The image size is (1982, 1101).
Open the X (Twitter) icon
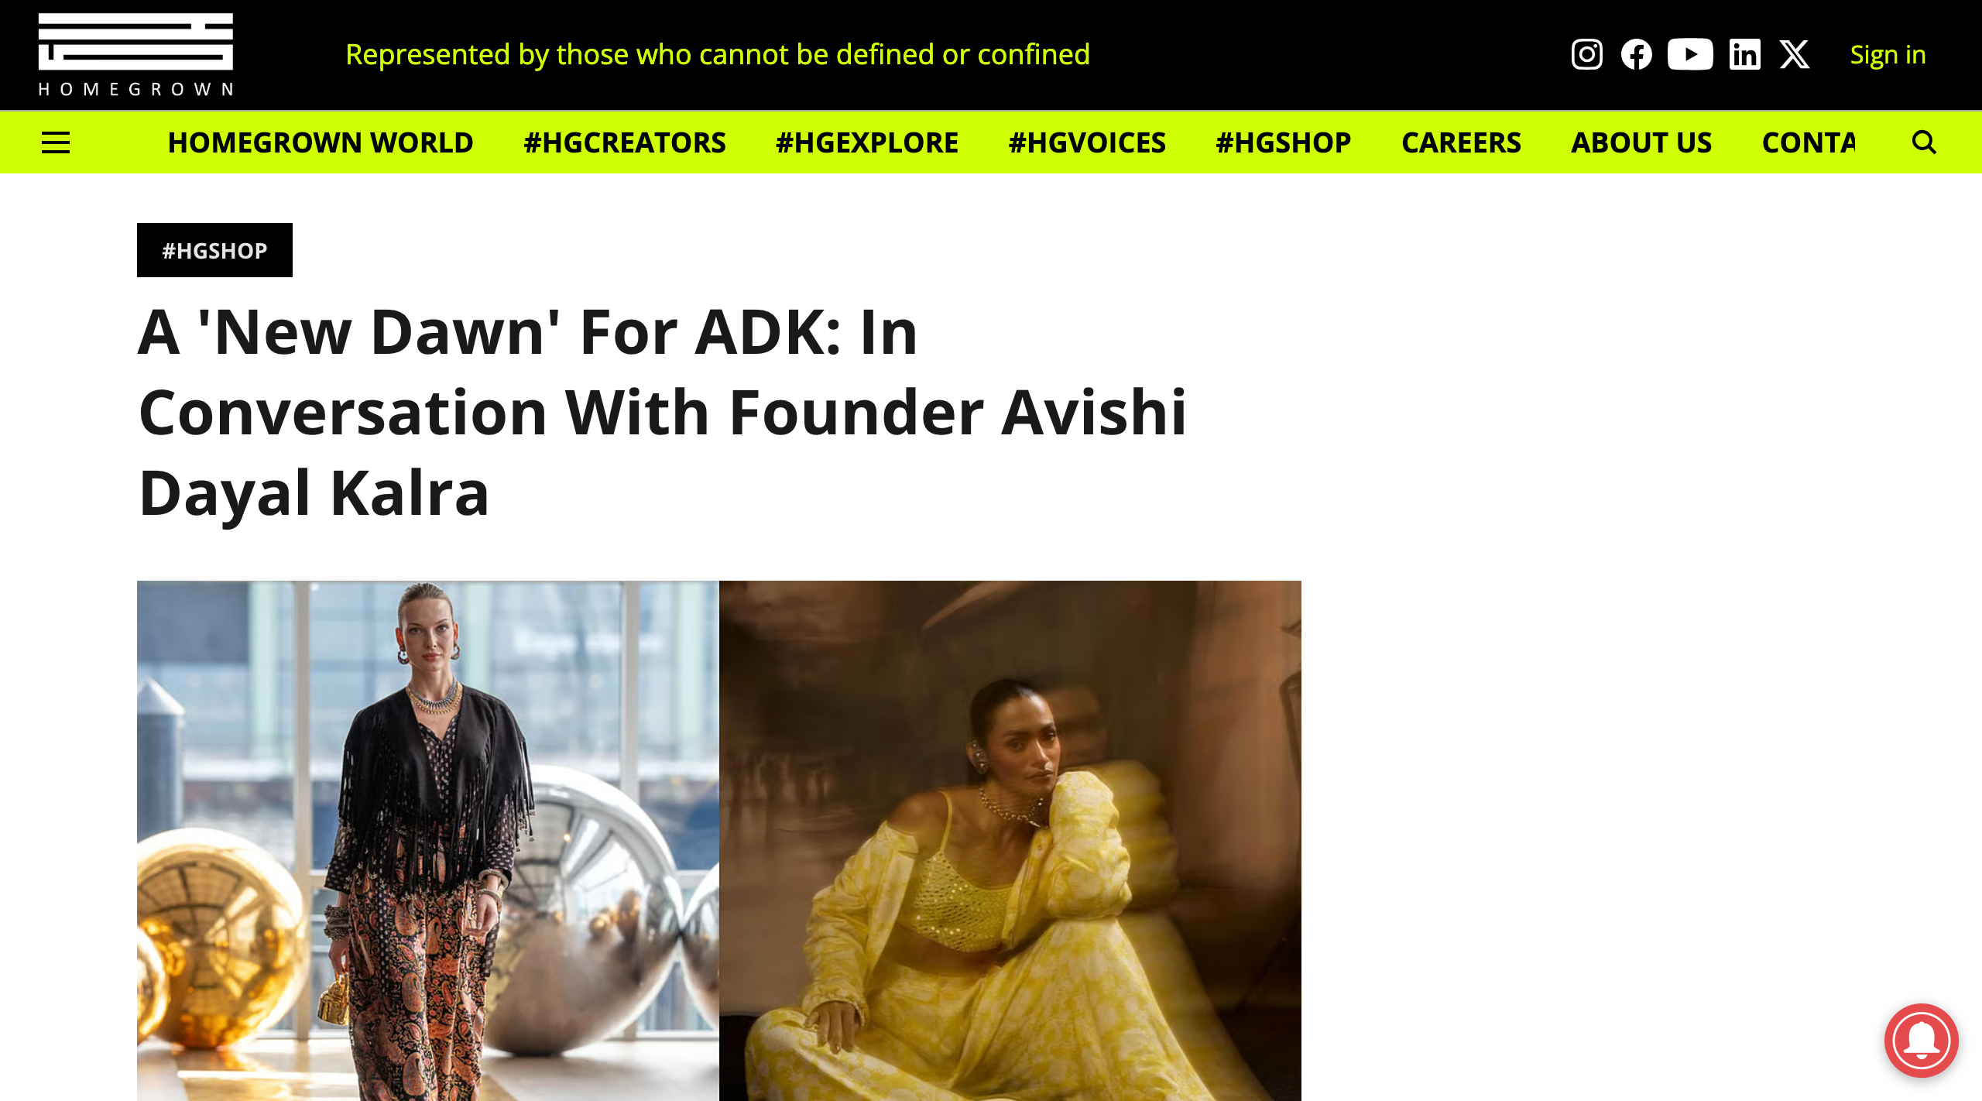1794,54
